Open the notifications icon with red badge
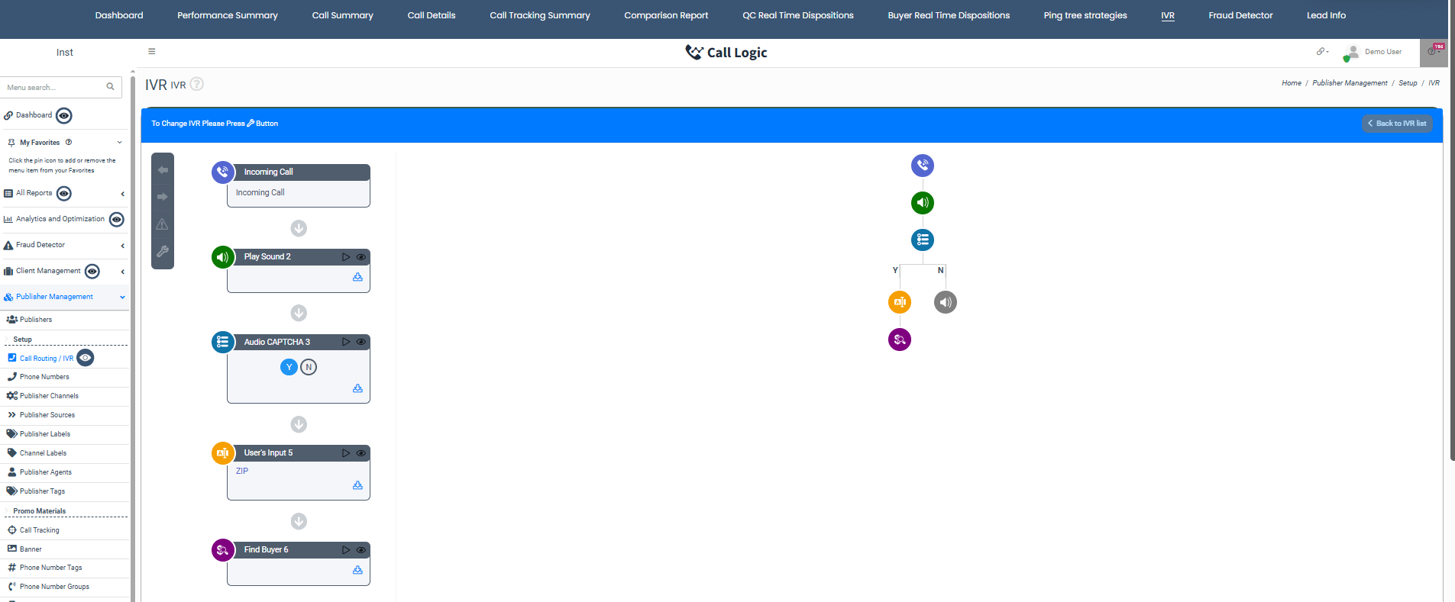Image resolution: width=1455 pixels, height=602 pixels. 1434,51
